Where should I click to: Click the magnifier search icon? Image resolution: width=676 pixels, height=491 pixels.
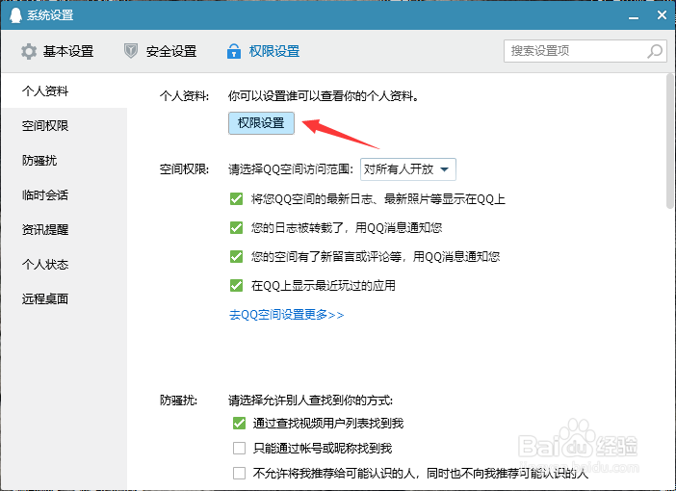click(655, 51)
